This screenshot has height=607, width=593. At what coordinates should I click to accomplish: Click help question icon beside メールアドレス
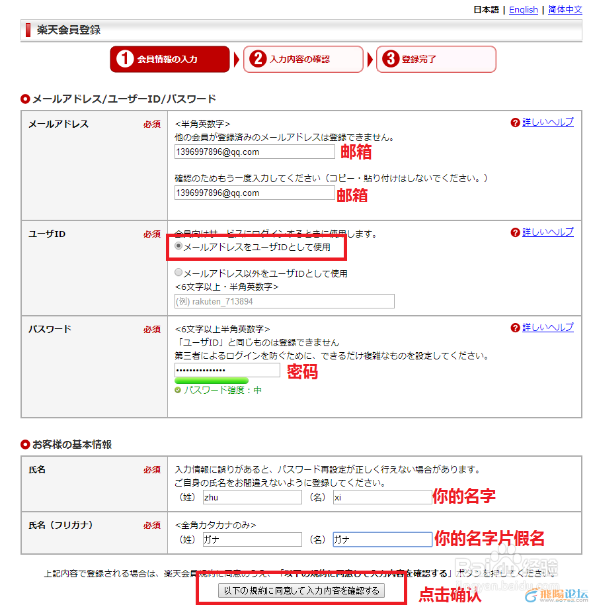(x=515, y=122)
